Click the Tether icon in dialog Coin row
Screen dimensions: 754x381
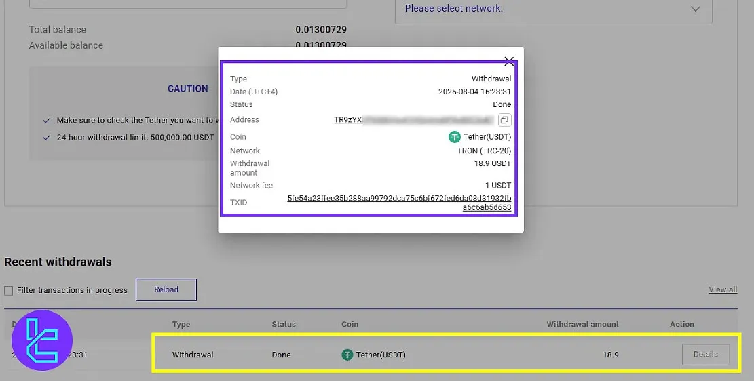tap(455, 137)
